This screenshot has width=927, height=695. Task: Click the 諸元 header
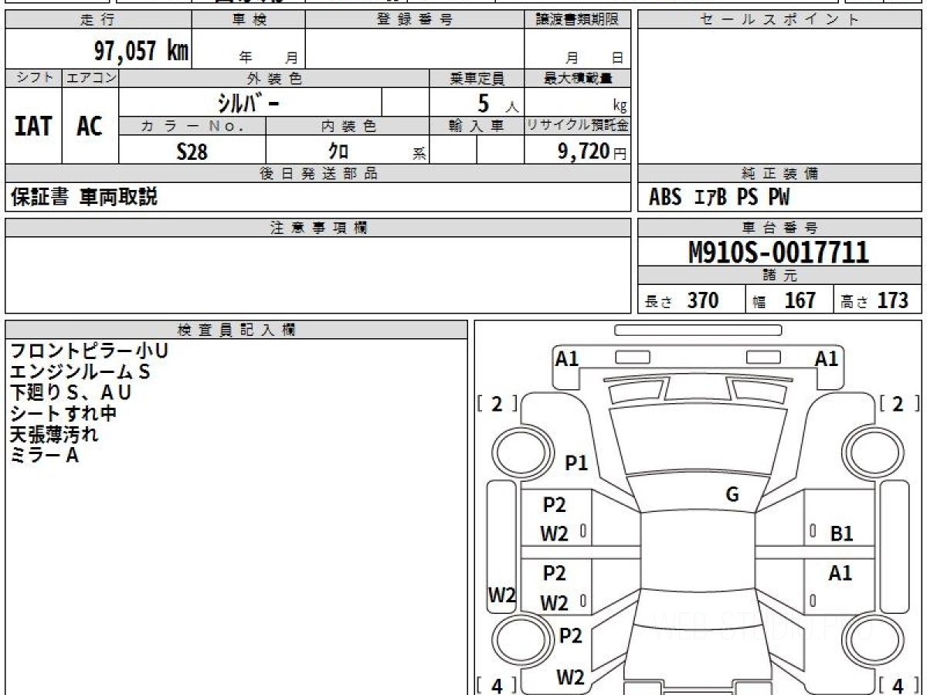(779, 276)
